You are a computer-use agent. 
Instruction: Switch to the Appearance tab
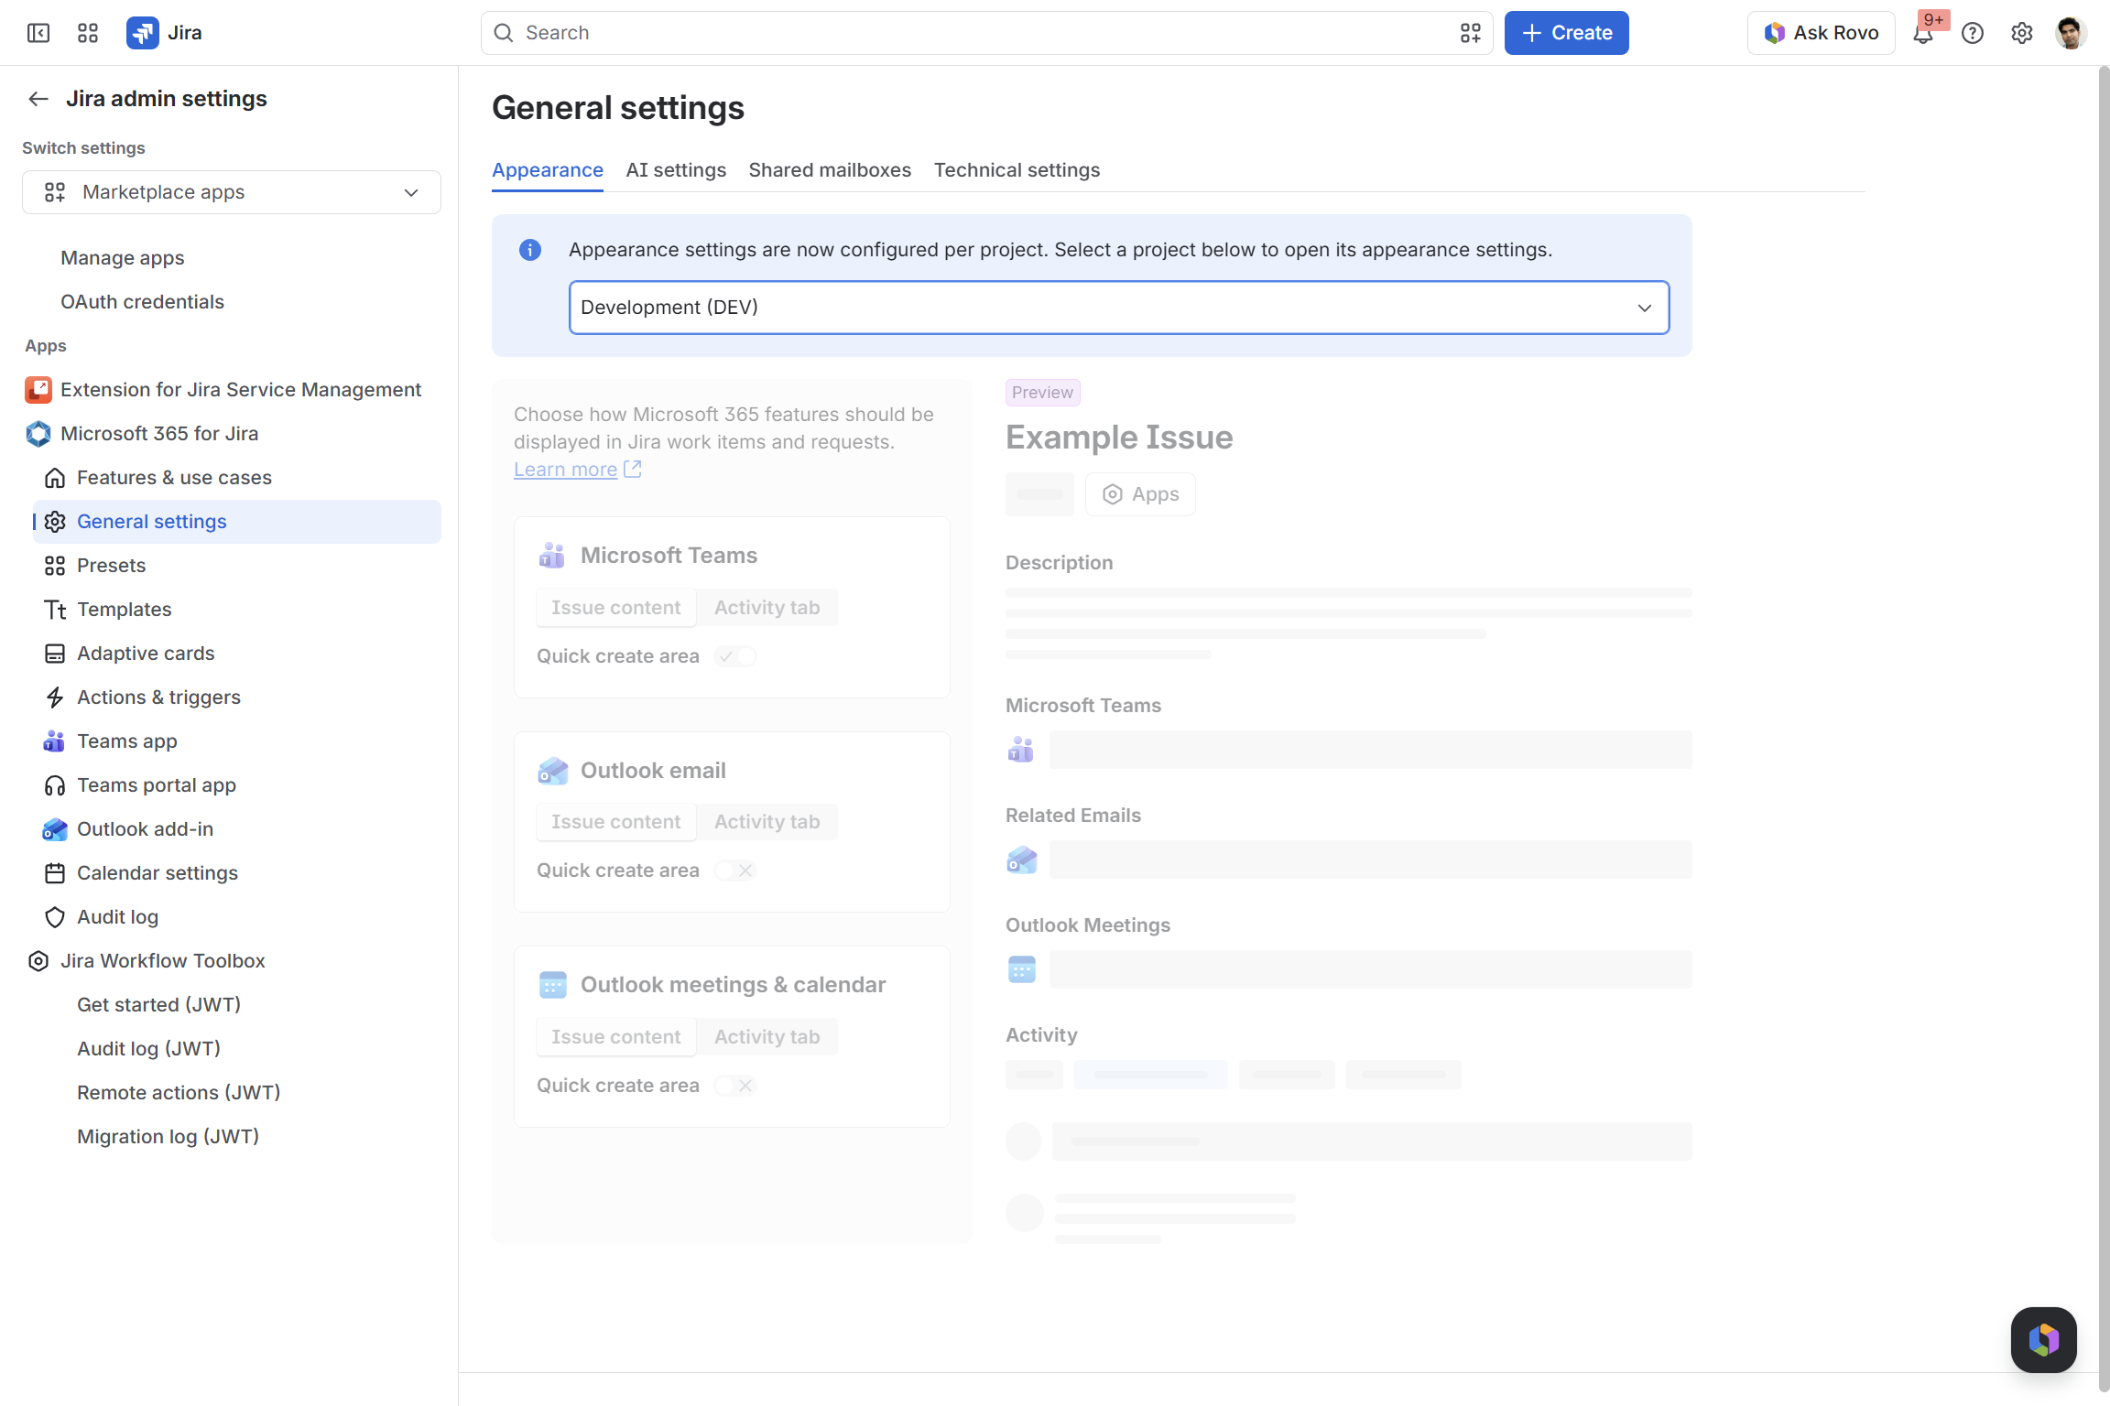[x=548, y=170]
